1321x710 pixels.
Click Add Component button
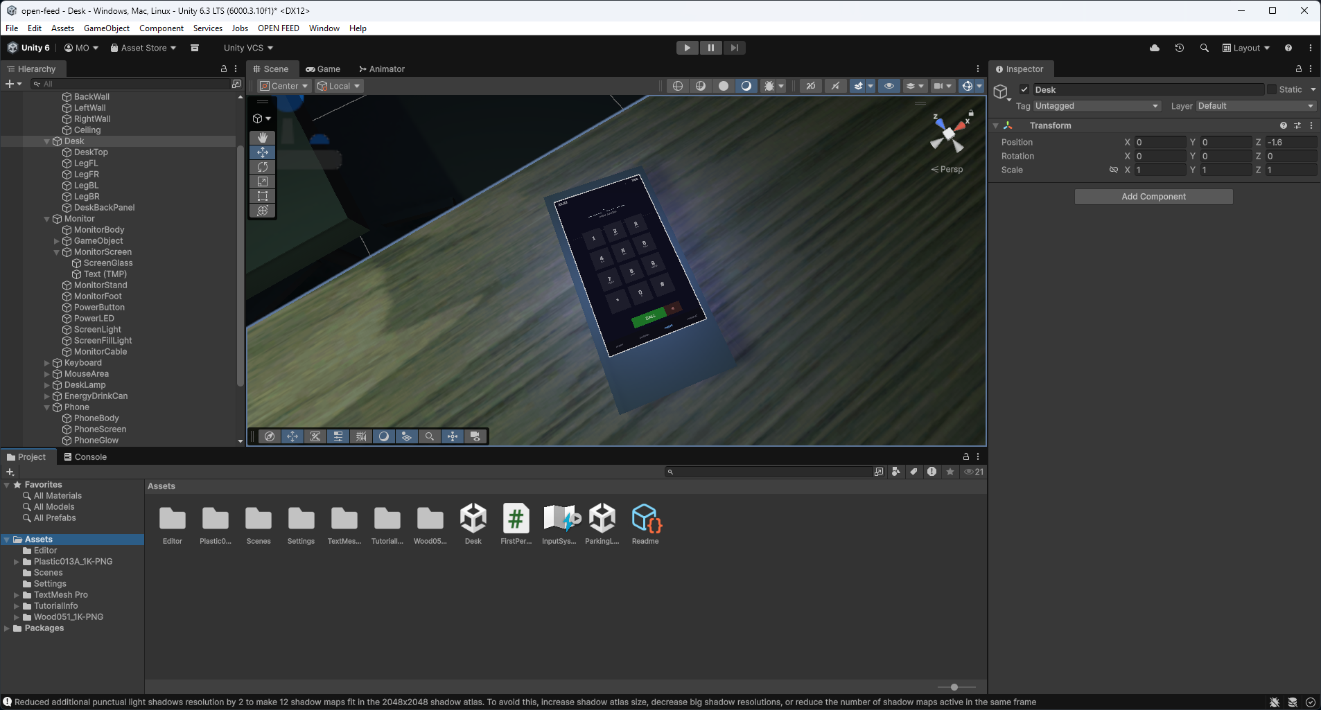(1154, 197)
